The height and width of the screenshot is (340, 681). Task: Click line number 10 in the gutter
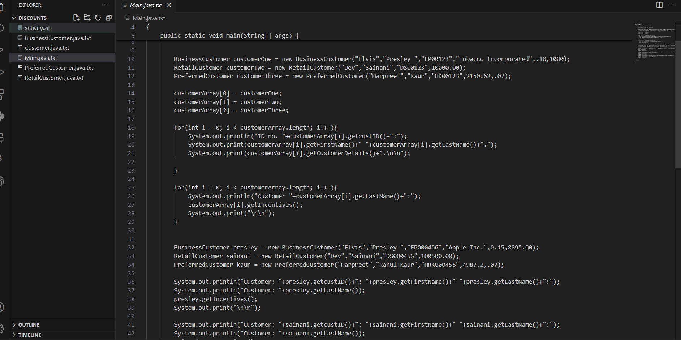131,59
